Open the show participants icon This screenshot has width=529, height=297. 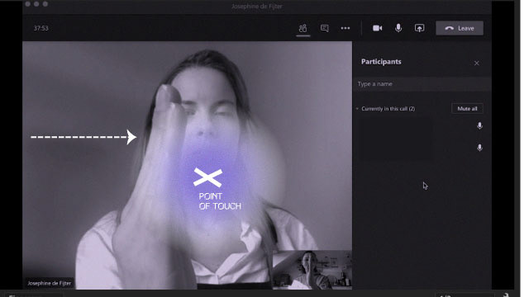[x=303, y=28]
